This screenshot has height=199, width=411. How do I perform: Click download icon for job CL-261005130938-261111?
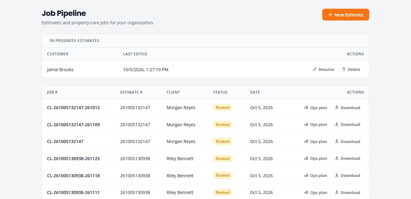point(337,192)
